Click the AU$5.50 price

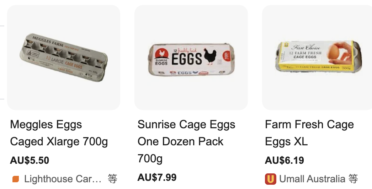(x=30, y=160)
